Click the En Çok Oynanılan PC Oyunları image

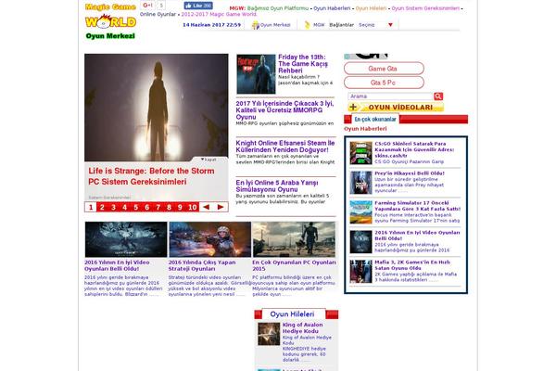click(x=294, y=239)
